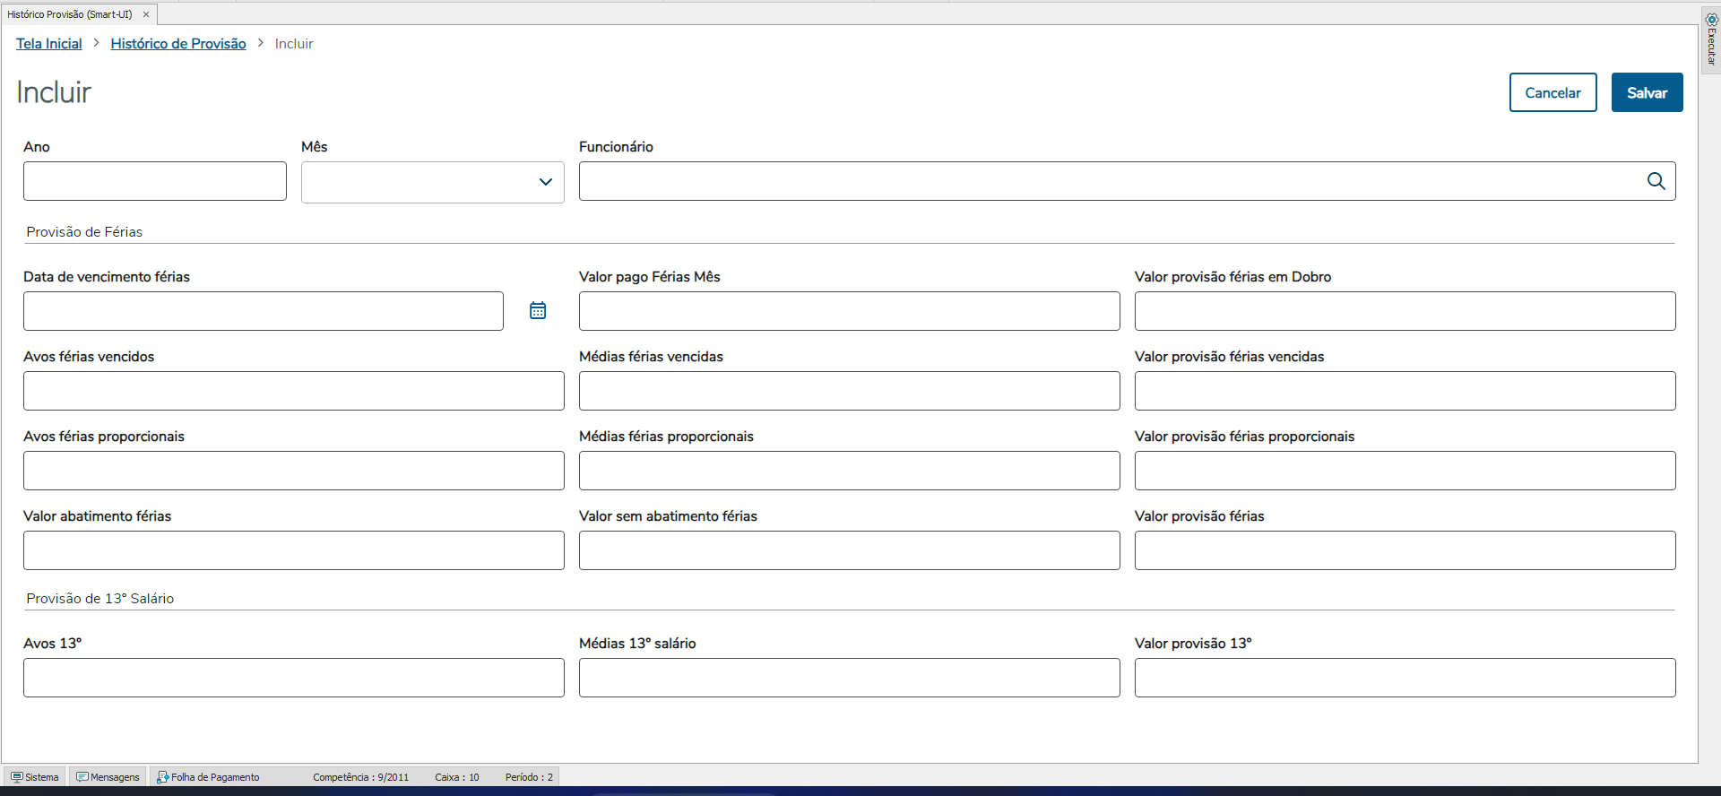
Task: Click the Sistema monitor icon
Action: (x=17, y=777)
